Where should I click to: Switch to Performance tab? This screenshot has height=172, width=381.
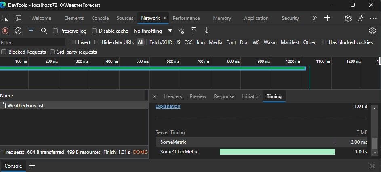[186, 18]
